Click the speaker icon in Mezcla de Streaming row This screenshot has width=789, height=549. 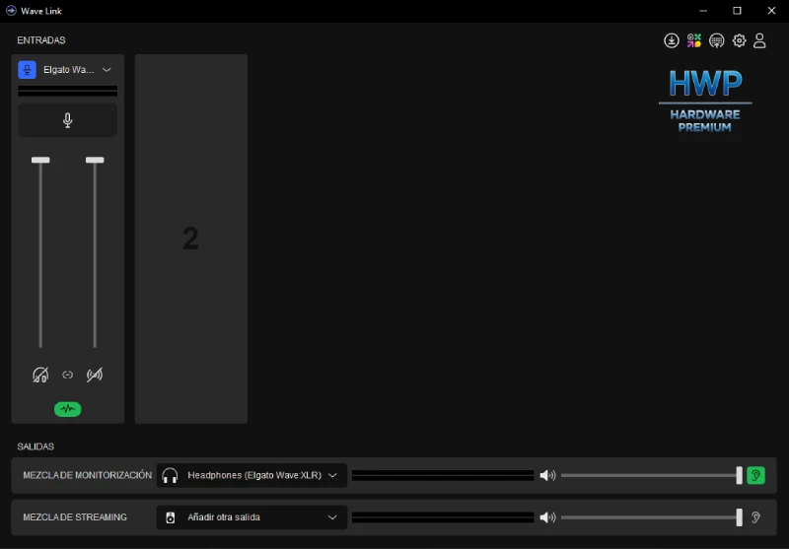[x=547, y=517]
